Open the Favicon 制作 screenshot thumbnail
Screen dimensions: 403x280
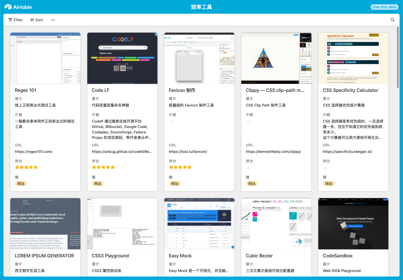(199, 58)
